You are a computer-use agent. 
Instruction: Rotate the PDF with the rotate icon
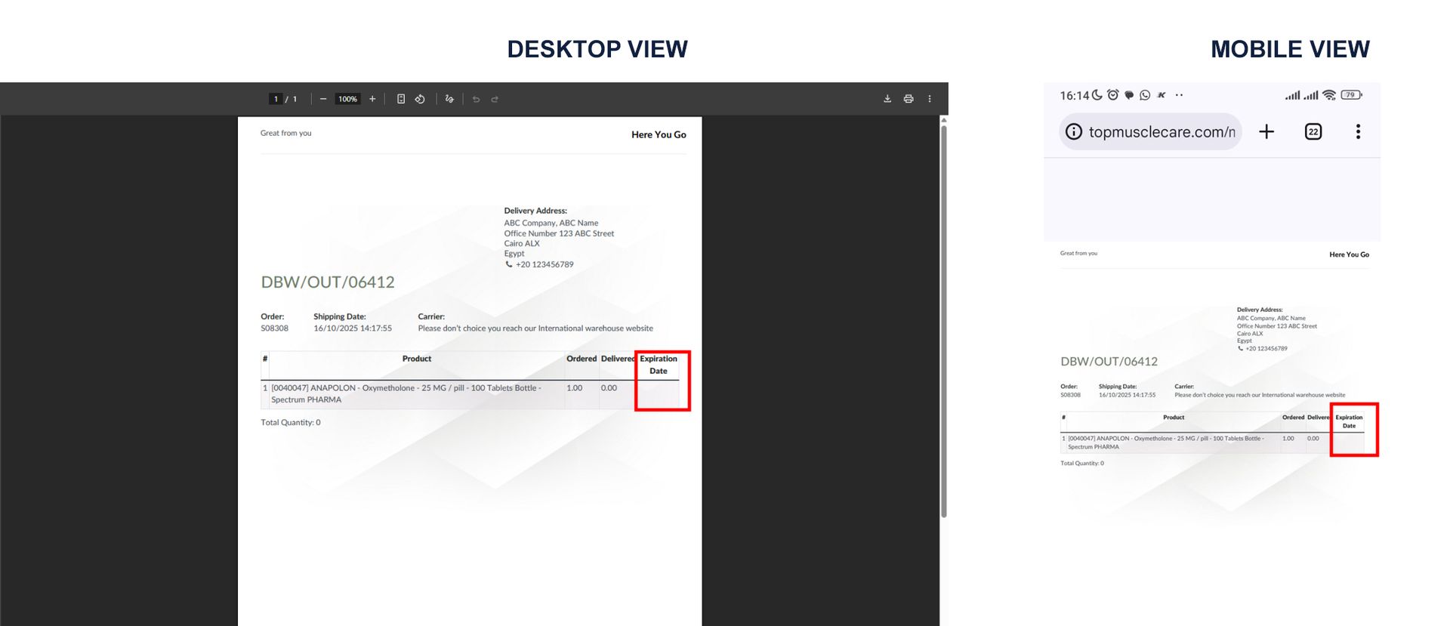[420, 99]
